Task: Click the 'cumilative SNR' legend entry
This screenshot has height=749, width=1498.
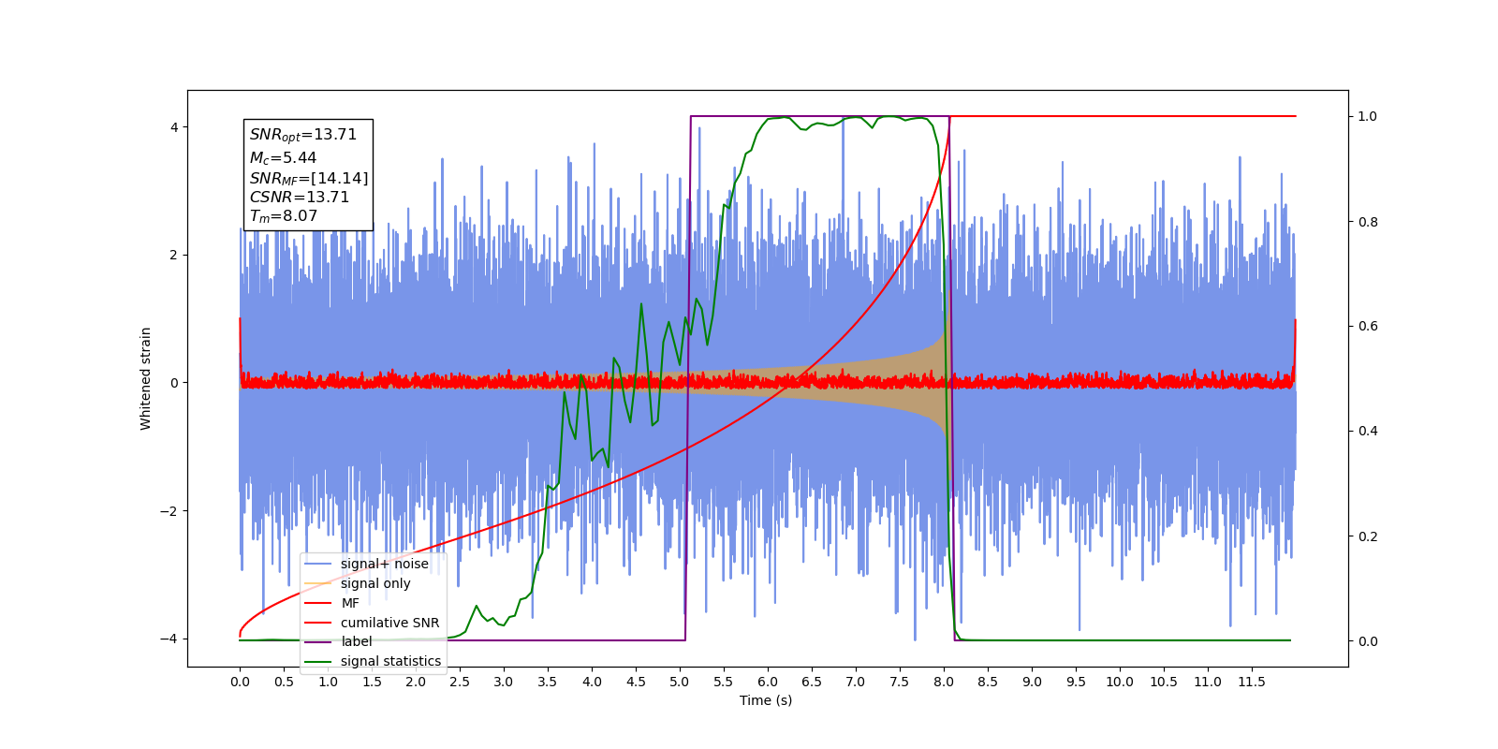Action: click(389, 623)
